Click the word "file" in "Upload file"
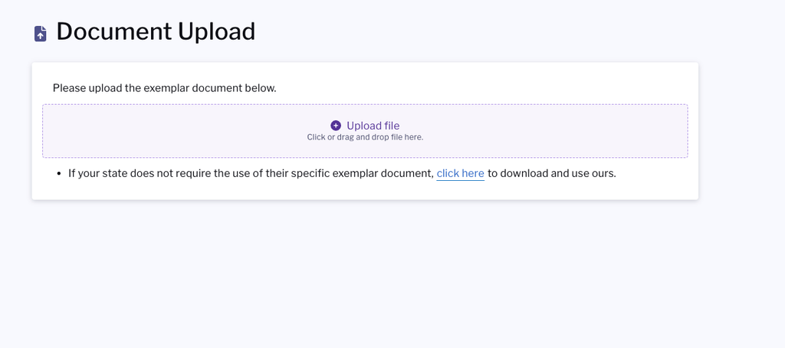 tap(392, 126)
